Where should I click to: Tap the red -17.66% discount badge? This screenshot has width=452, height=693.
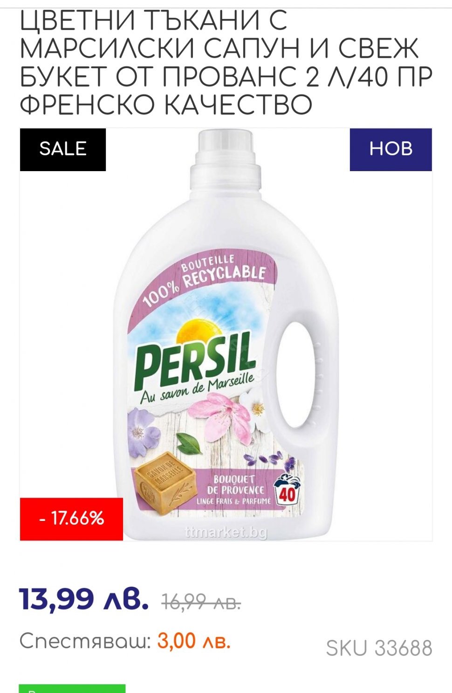(x=71, y=519)
